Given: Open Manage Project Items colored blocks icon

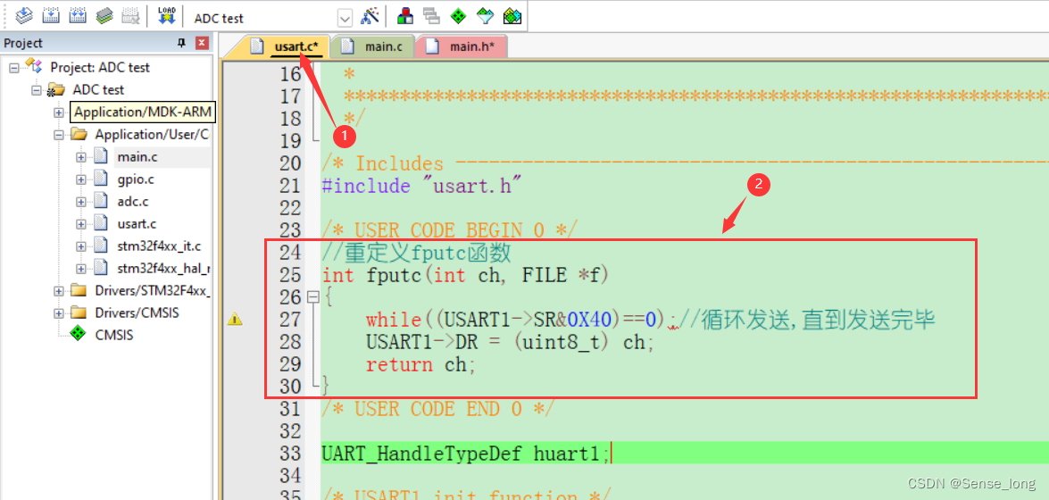Looking at the screenshot, I should coord(404,15).
